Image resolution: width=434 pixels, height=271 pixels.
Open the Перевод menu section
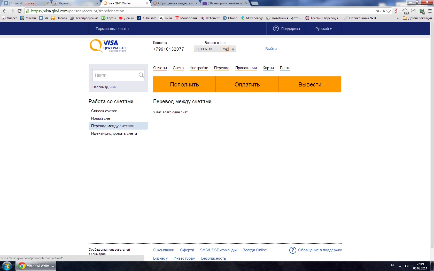point(222,68)
